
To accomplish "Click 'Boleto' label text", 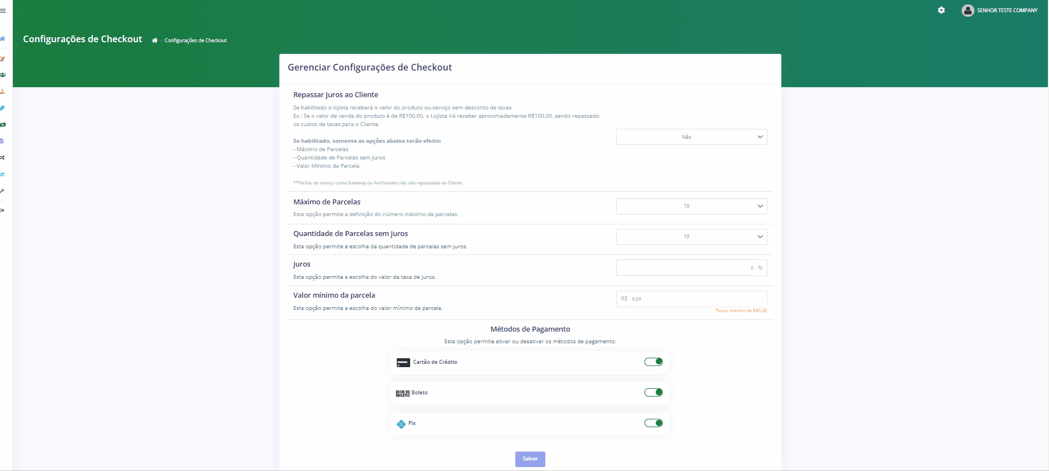I will [x=420, y=393].
